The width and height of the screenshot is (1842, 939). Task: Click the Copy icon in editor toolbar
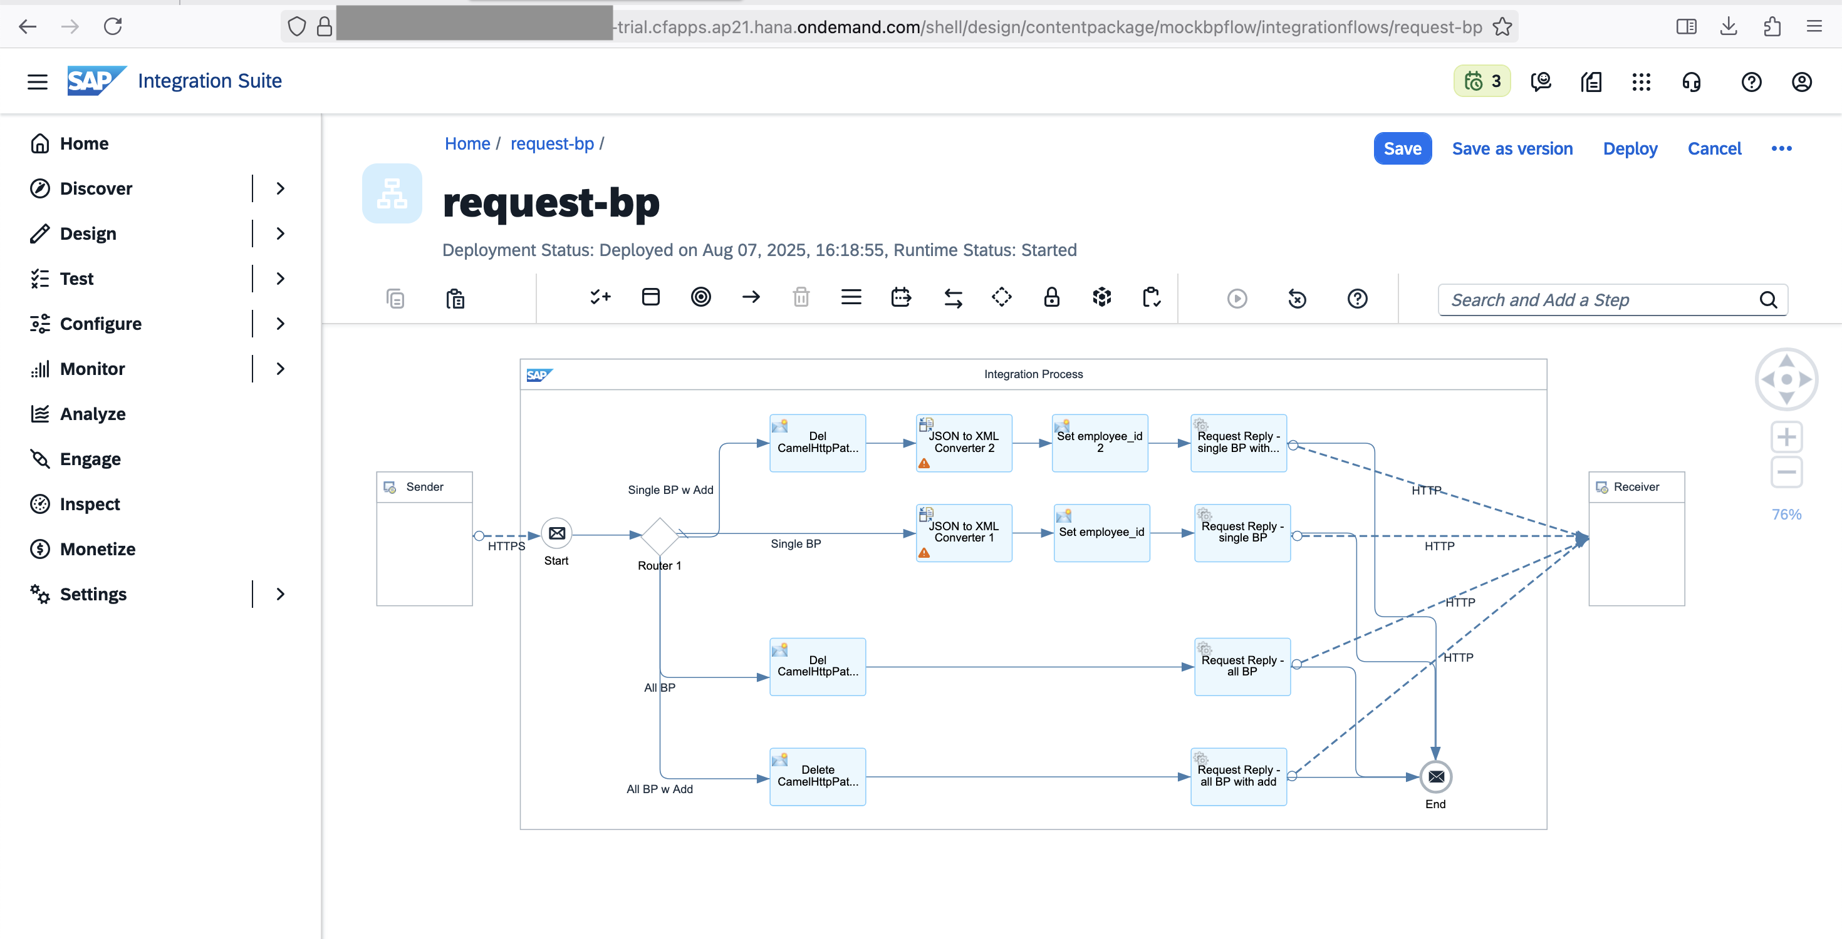pyautogui.click(x=395, y=298)
